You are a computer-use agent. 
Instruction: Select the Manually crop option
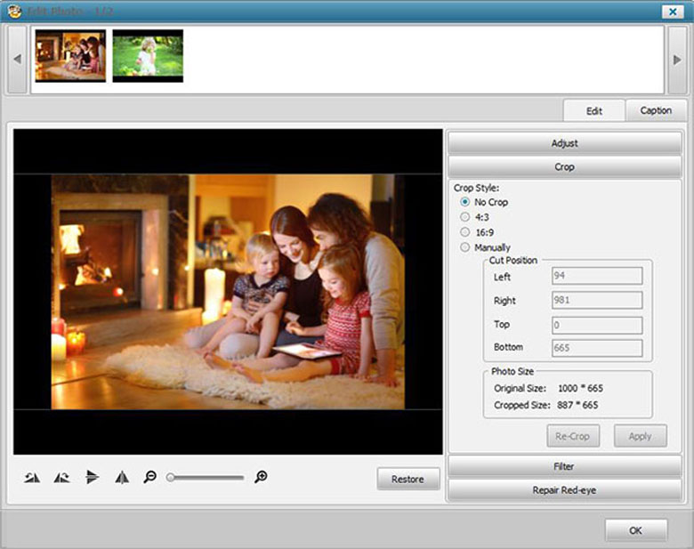(464, 247)
